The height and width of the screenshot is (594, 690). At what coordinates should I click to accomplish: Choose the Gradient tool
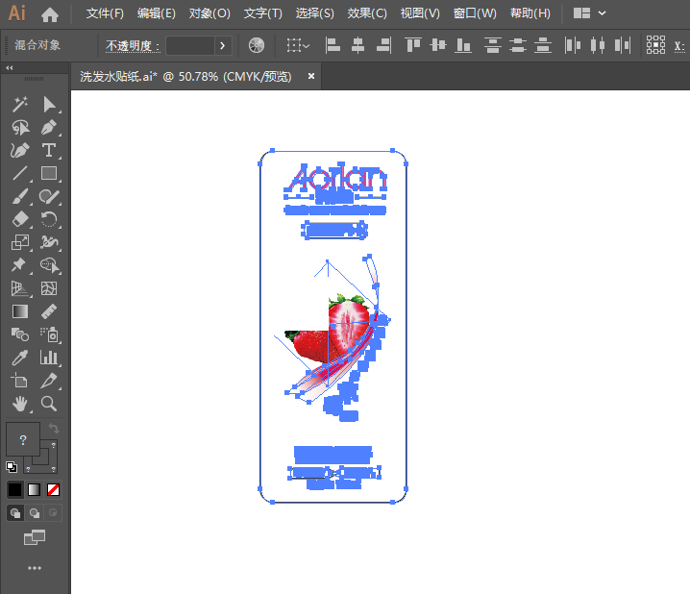point(20,311)
